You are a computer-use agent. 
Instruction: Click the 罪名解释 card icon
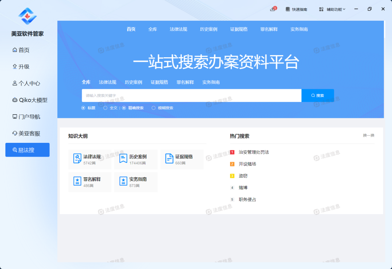[77, 181]
